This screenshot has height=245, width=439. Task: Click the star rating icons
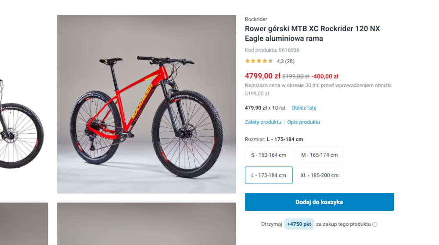tap(259, 61)
